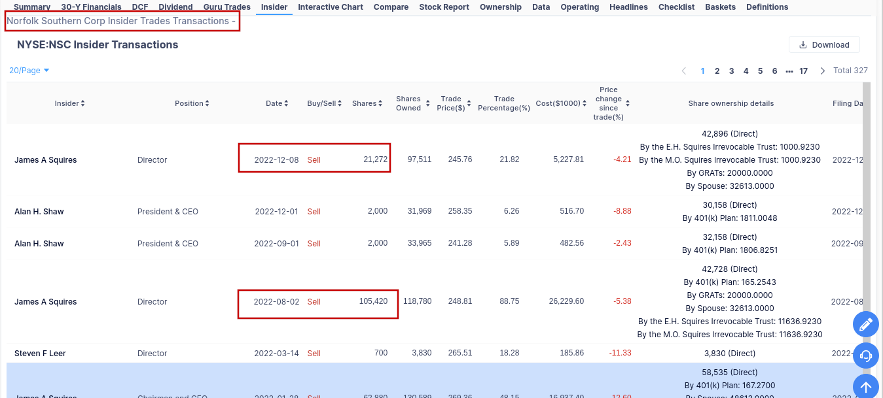The height and width of the screenshot is (398, 883).
Task: Go to page 3 of results
Action: pos(732,71)
